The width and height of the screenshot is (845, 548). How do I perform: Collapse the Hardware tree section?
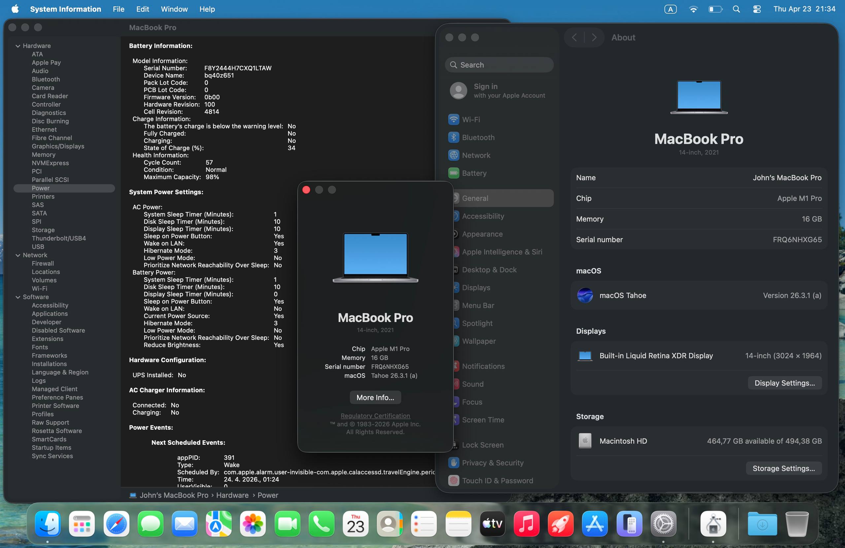[x=18, y=46]
